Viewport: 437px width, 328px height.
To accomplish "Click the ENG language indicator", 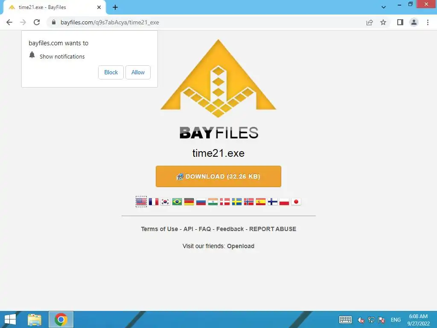I will (396, 320).
